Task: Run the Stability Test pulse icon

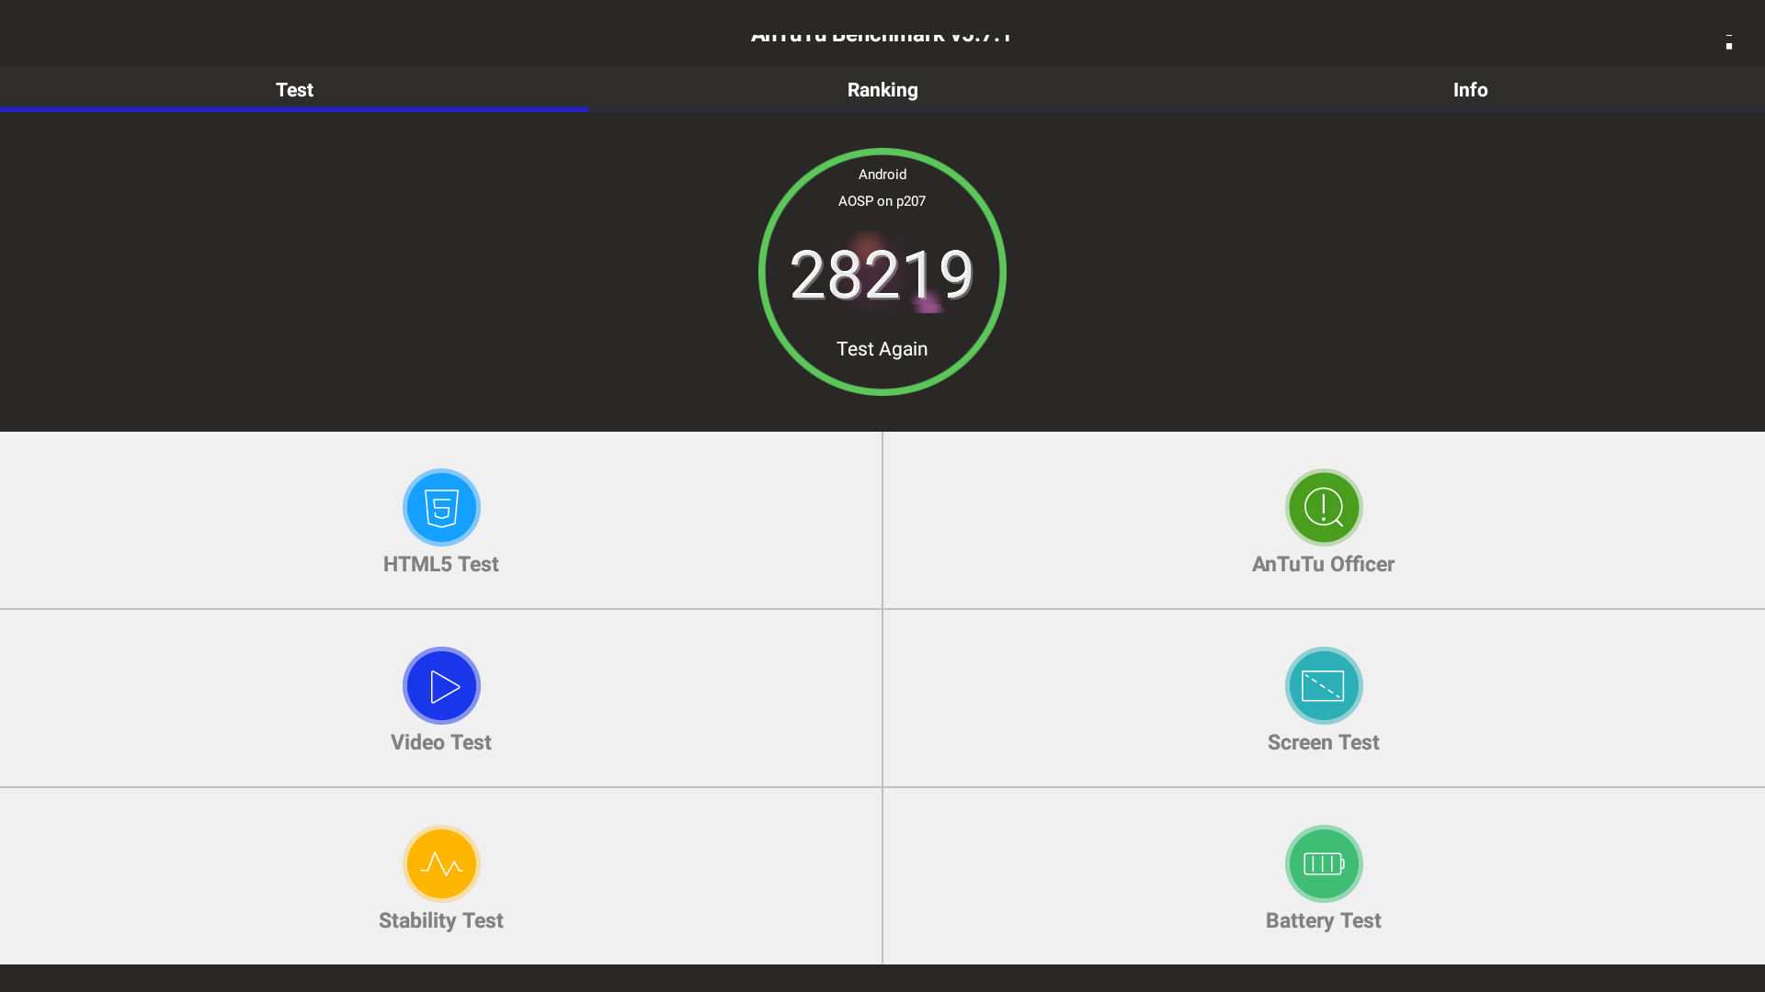Action: [441, 863]
